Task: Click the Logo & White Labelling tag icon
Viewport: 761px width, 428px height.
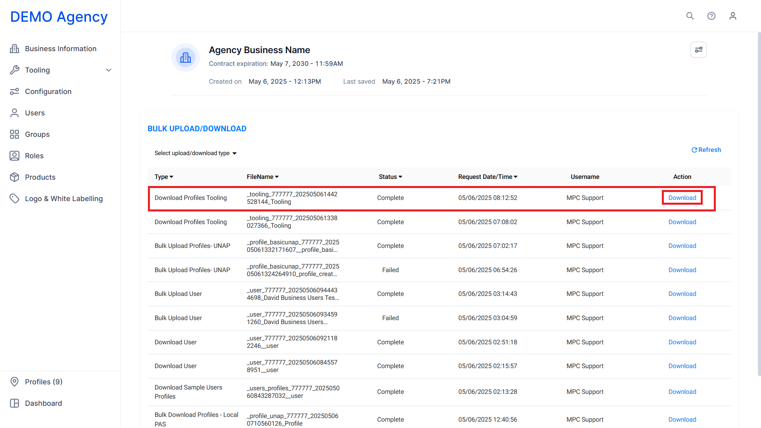Action: (15, 199)
